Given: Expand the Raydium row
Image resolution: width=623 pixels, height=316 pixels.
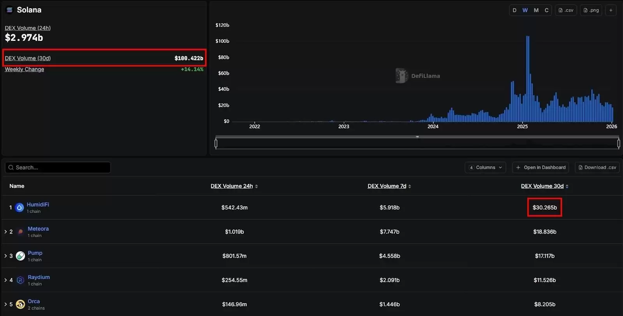Looking at the screenshot, I should point(5,280).
